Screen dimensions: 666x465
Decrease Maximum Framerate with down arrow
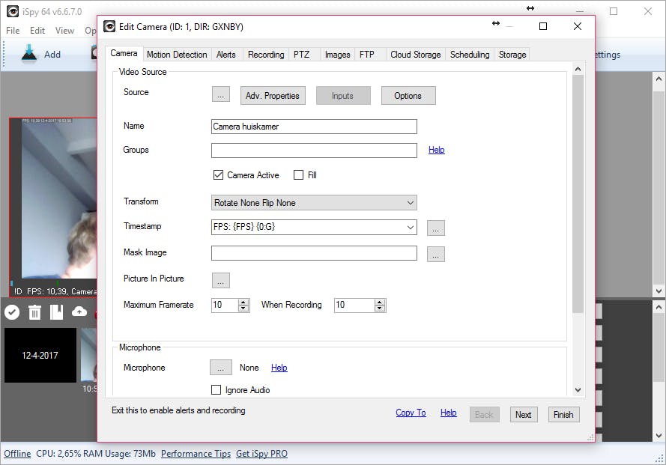coord(243,309)
